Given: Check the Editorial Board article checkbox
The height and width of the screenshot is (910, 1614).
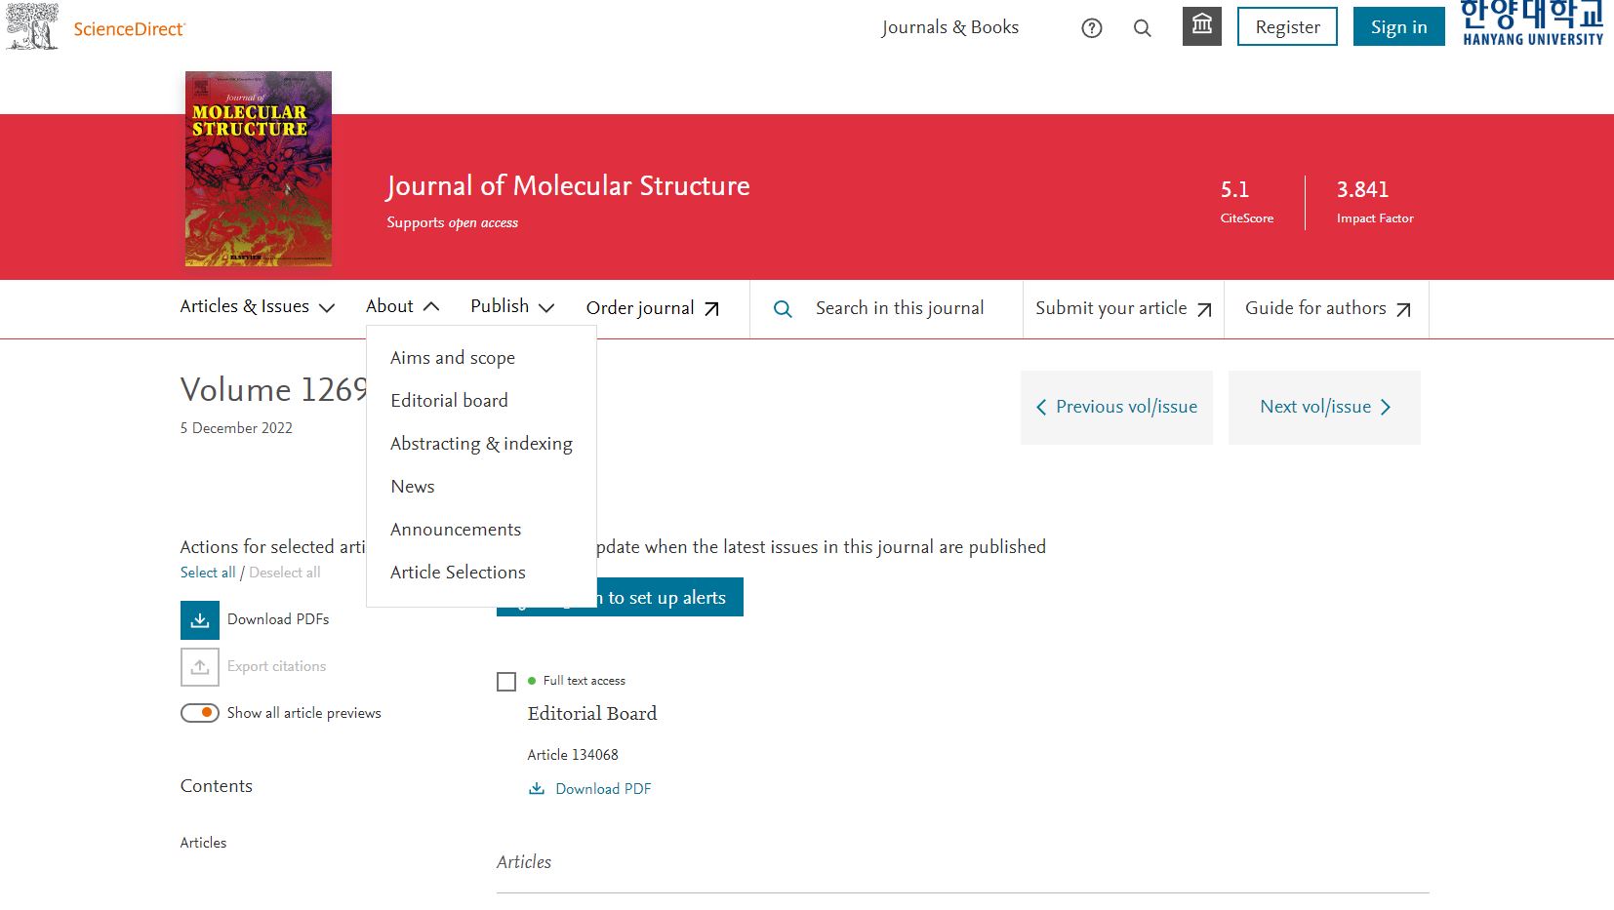Looking at the screenshot, I should [x=506, y=682].
